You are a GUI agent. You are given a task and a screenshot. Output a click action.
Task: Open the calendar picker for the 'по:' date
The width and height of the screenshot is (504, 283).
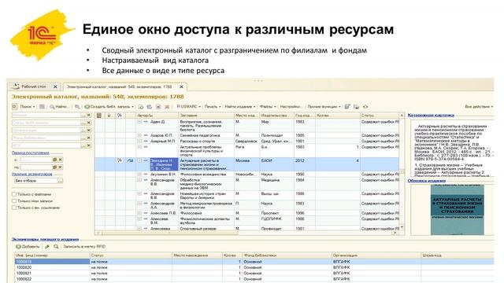[x=54, y=167]
